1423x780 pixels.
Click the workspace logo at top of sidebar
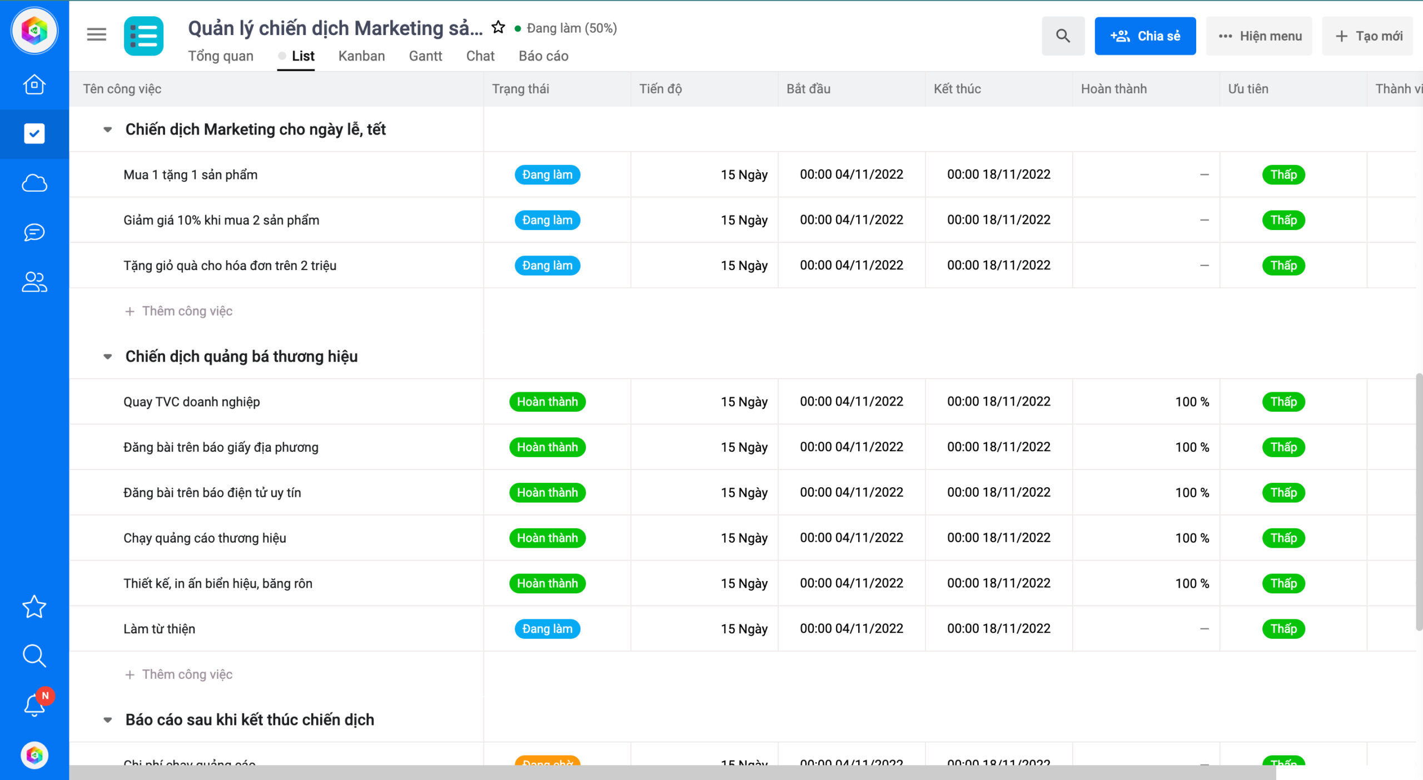34,31
